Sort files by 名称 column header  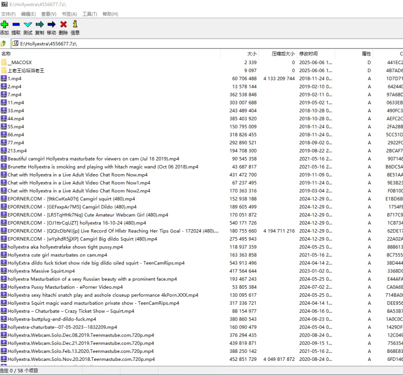(x=6, y=53)
